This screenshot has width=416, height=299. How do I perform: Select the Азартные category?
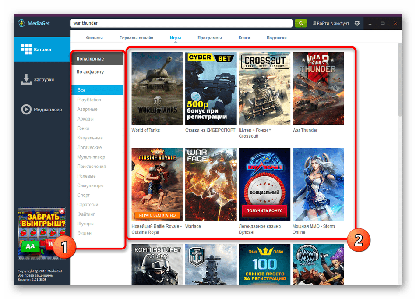(x=87, y=109)
